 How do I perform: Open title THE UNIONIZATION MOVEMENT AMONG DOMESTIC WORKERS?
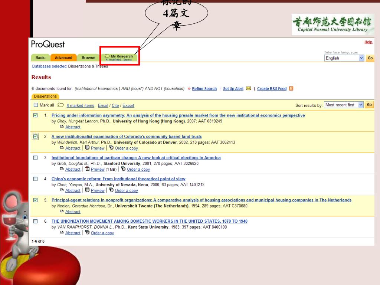click(150, 221)
